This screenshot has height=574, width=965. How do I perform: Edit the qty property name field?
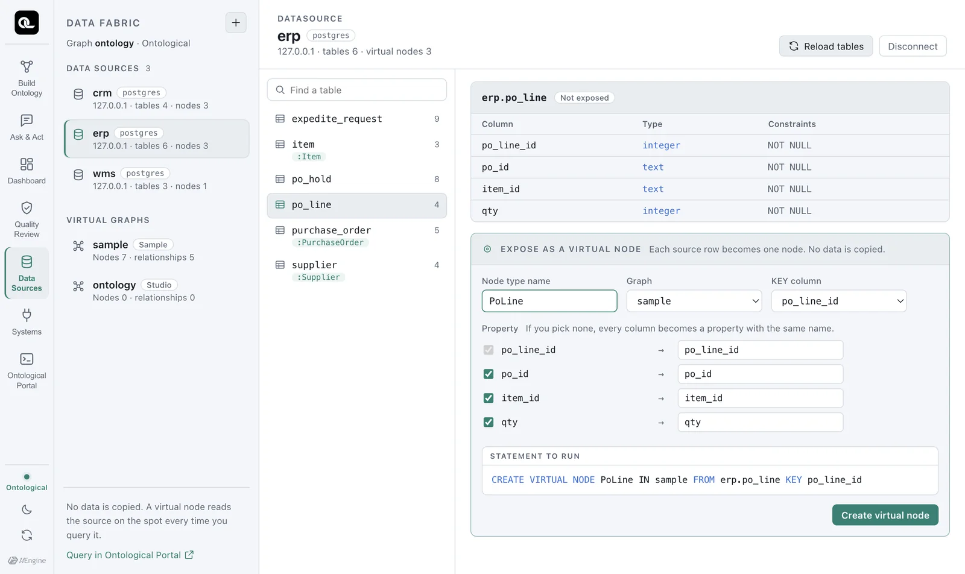[760, 422]
